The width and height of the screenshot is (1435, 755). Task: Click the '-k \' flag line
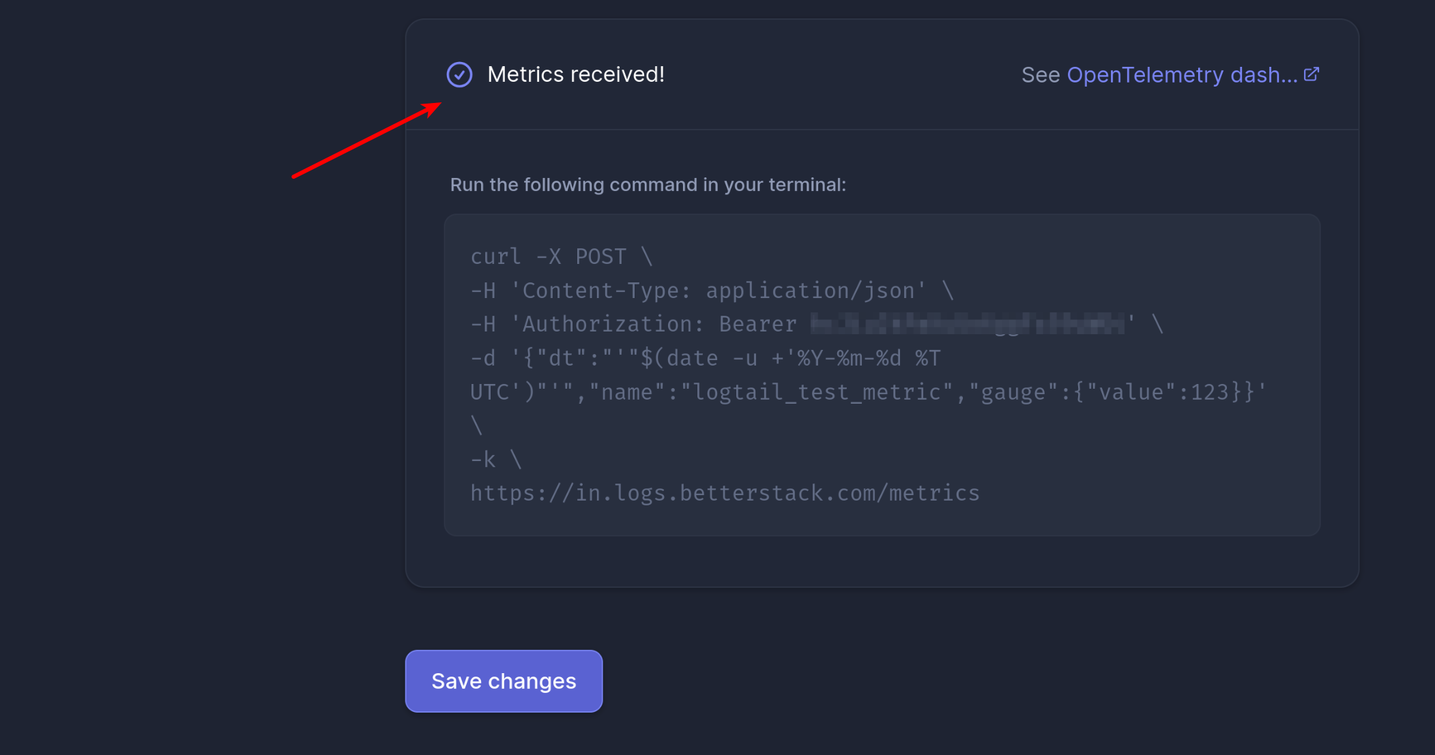496,460
